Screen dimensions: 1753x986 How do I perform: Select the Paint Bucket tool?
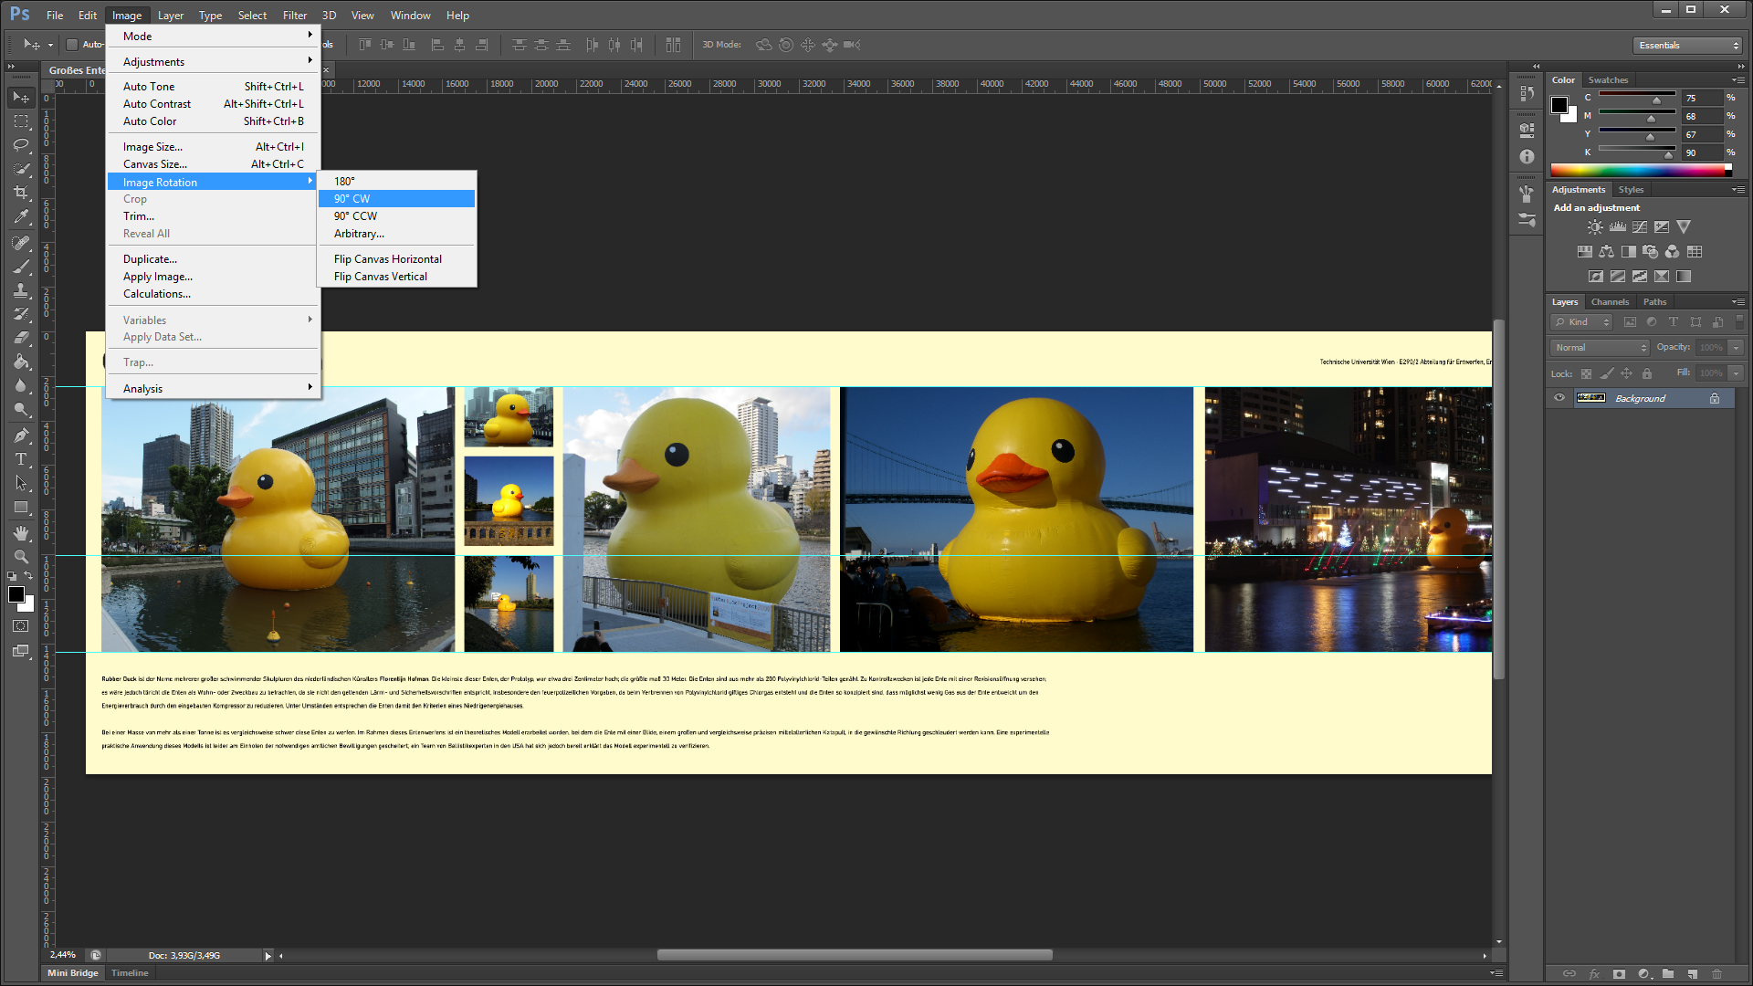21,362
